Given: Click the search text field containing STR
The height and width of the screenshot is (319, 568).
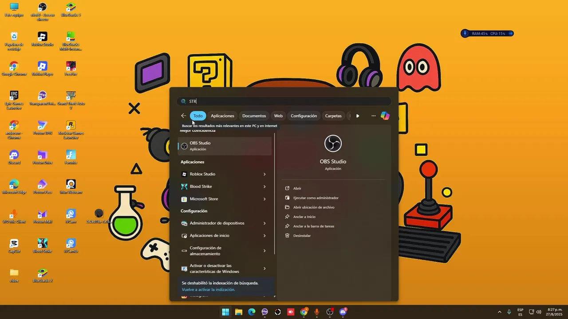Looking at the screenshot, I should click(284, 101).
